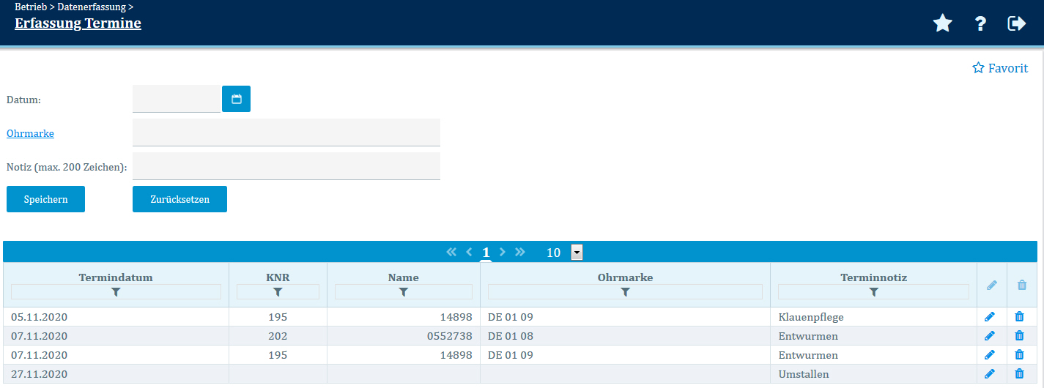Jump to last page in paginator
Image resolution: width=1044 pixels, height=388 pixels.
pos(520,252)
